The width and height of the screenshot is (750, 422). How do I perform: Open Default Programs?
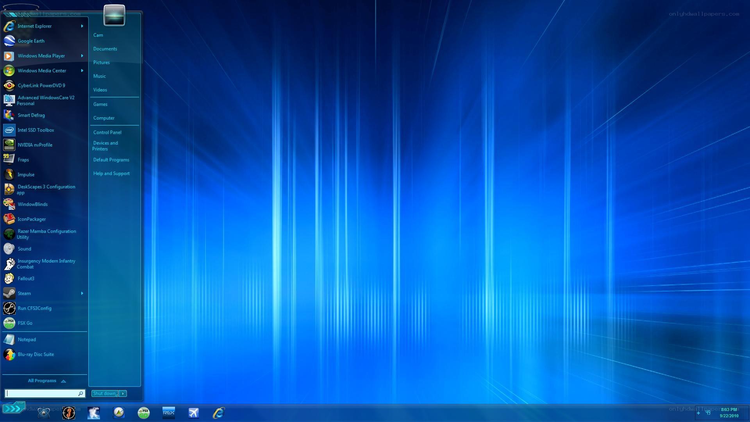111,160
